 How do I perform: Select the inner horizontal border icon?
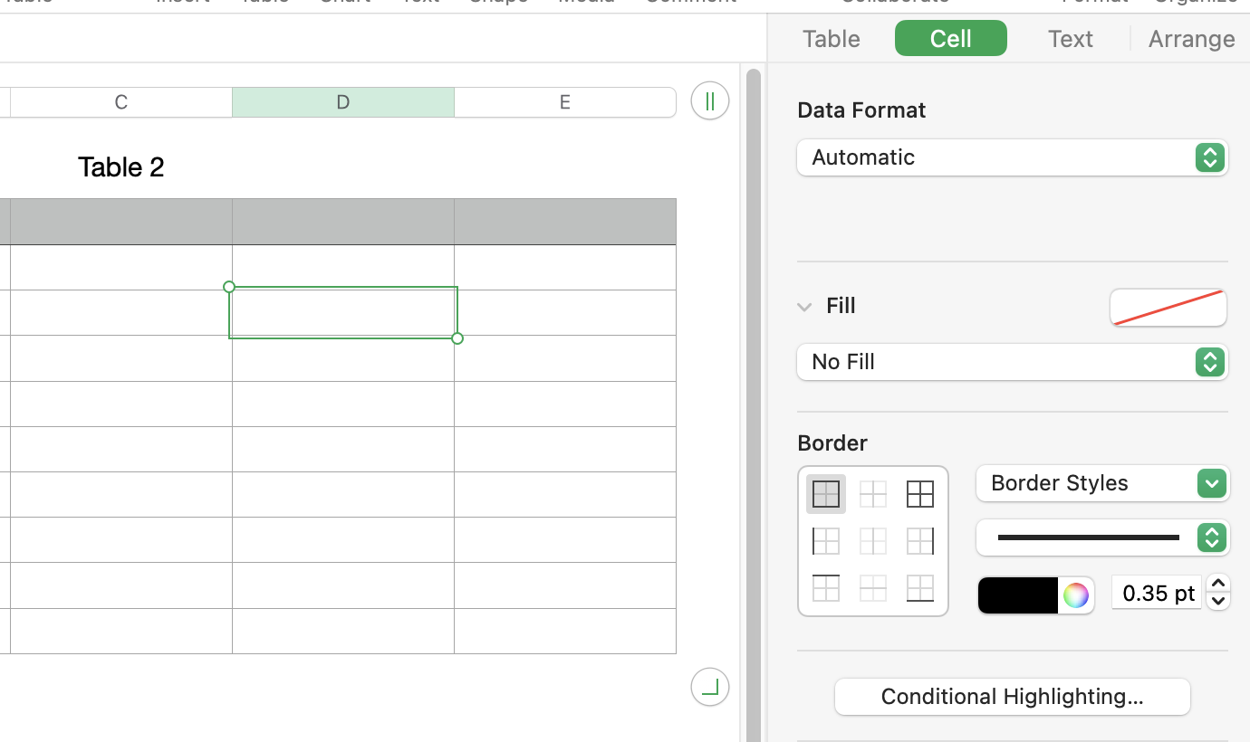873,588
